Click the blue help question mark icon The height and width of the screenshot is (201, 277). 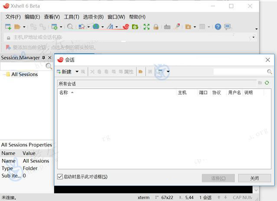pyautogui.click(x=218, y=27)
